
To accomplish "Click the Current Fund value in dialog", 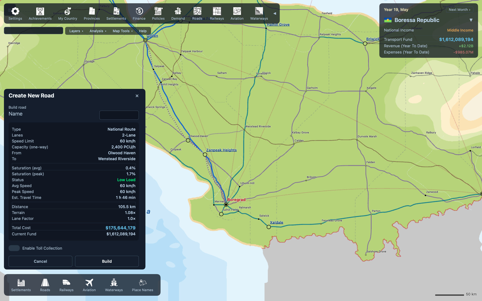I will (x=121, y=234).
